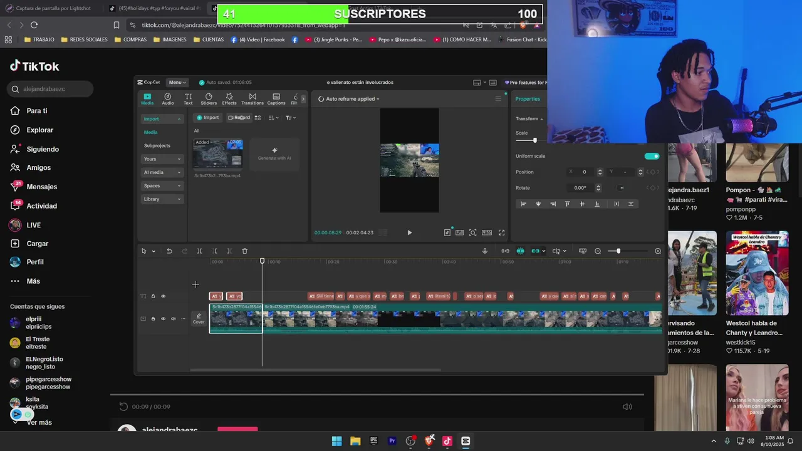Click the Cover button on the timeline
The width and height of the screenshot is (802, 451).
click(199, 319)
